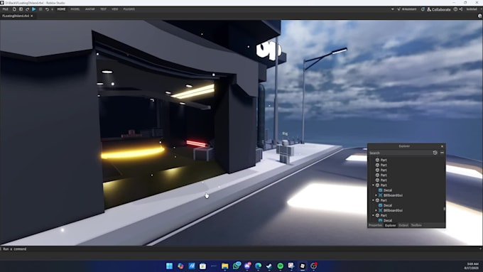Switch to the MODEL ribbon tab
The image size is (483, 272).
tap(75, 9)
